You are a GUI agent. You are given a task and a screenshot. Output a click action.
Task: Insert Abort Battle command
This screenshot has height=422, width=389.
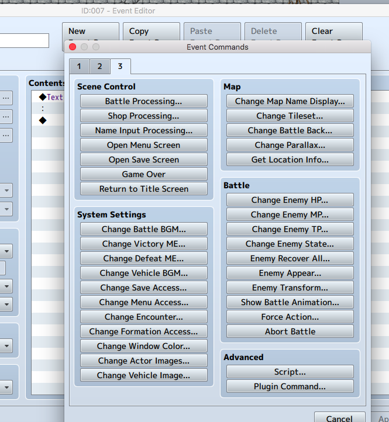(x=290, y=331)
